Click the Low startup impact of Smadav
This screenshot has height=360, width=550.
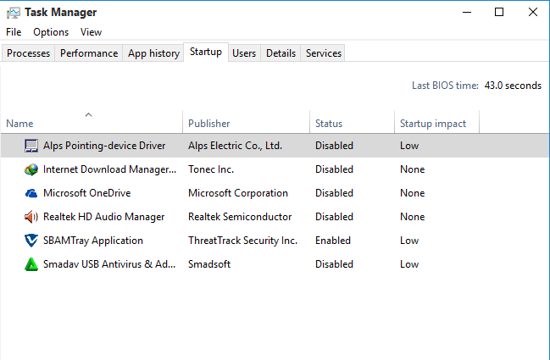pyautogui.click(x=409, y=264)
